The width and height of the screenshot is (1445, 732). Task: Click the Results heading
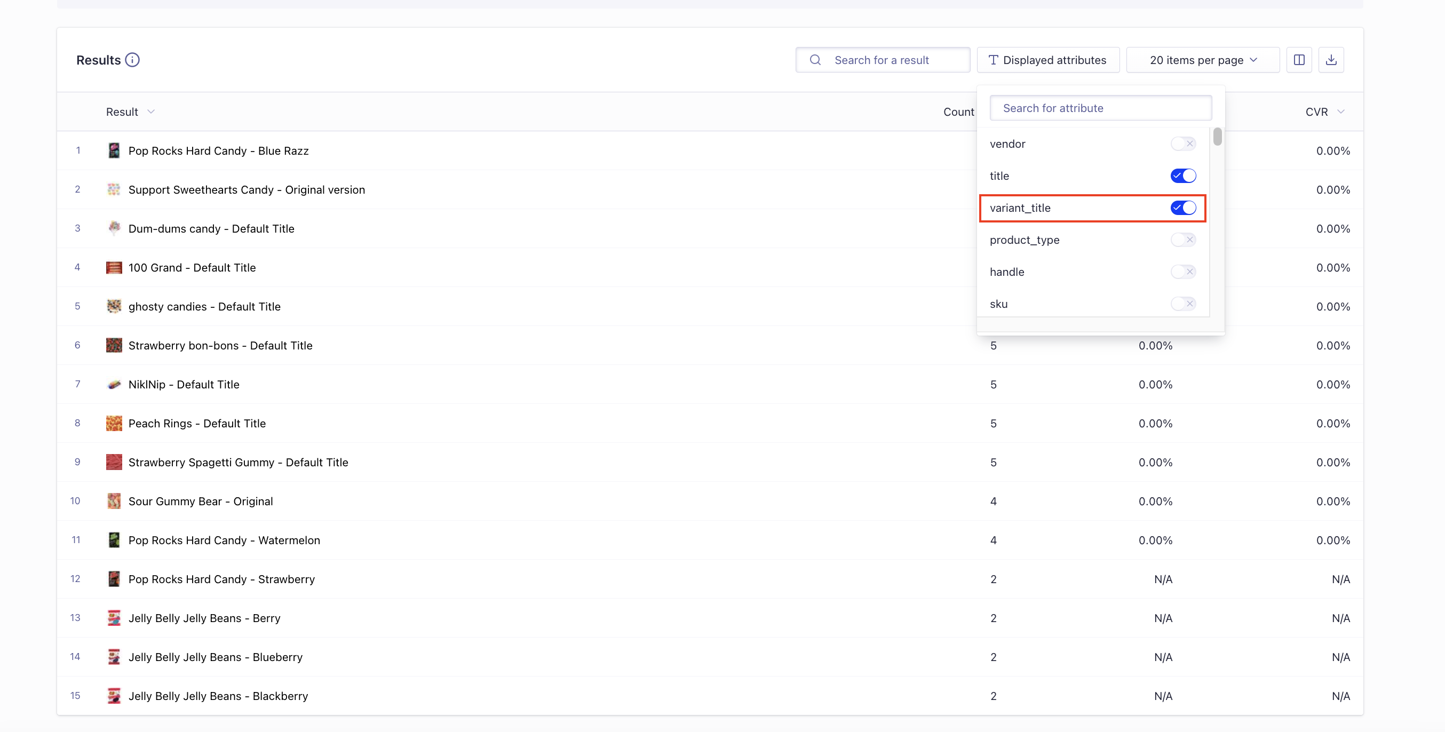pyautogui.click(x=98, y=60)
